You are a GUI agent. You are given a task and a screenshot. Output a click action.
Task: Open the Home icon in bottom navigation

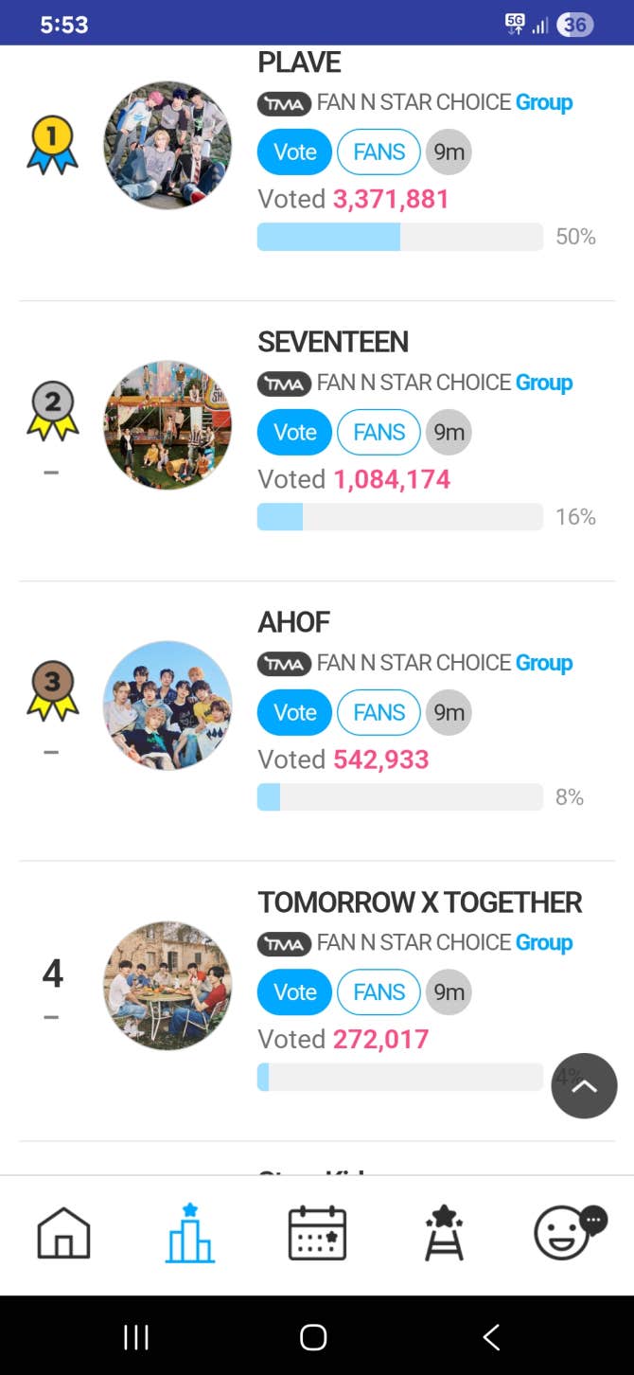[63, 1234]
